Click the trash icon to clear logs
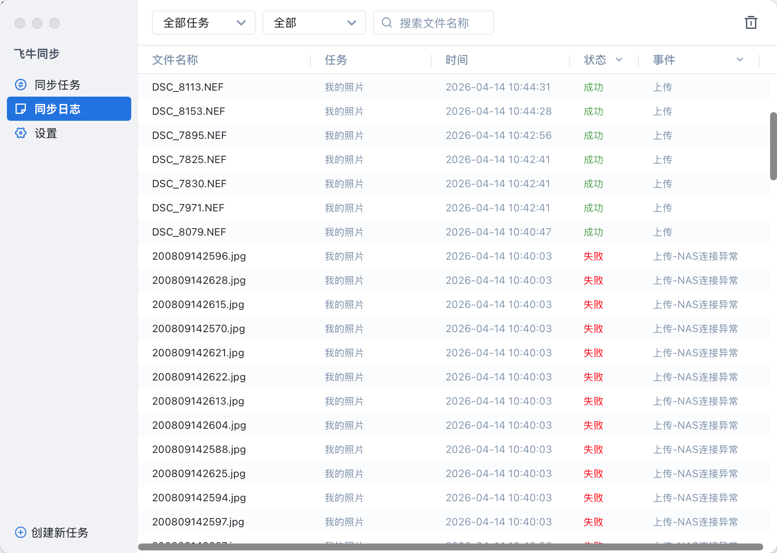 751,22
